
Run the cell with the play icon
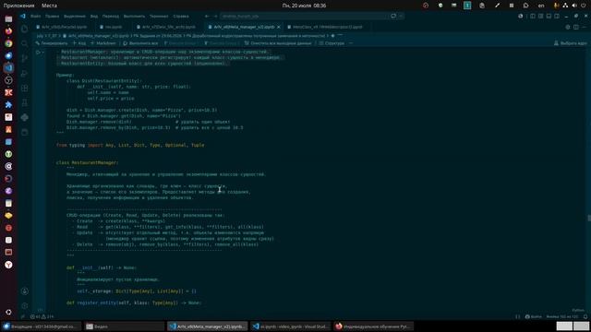(x=38, y=53)
